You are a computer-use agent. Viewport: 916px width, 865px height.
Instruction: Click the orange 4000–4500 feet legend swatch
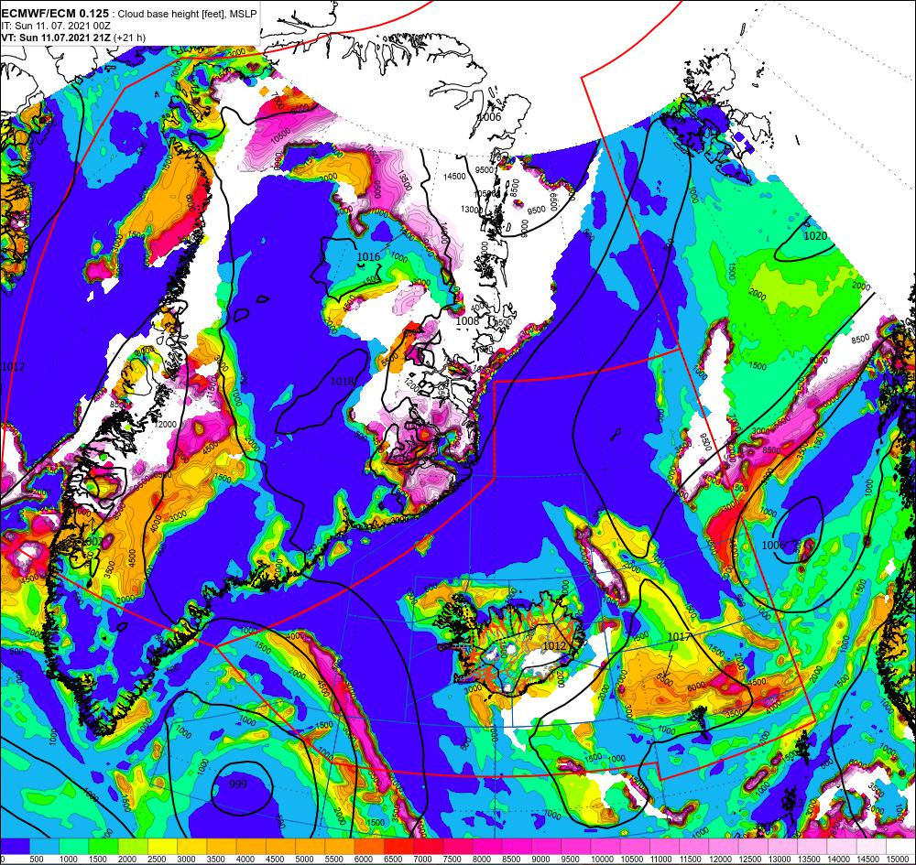tap(251, 846)
